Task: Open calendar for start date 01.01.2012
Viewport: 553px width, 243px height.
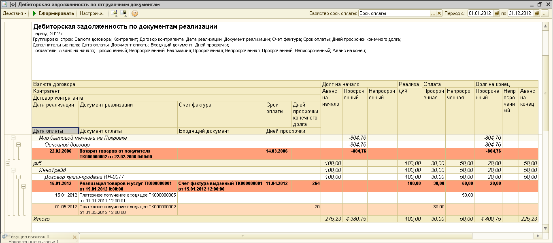Action: [496, 13]
